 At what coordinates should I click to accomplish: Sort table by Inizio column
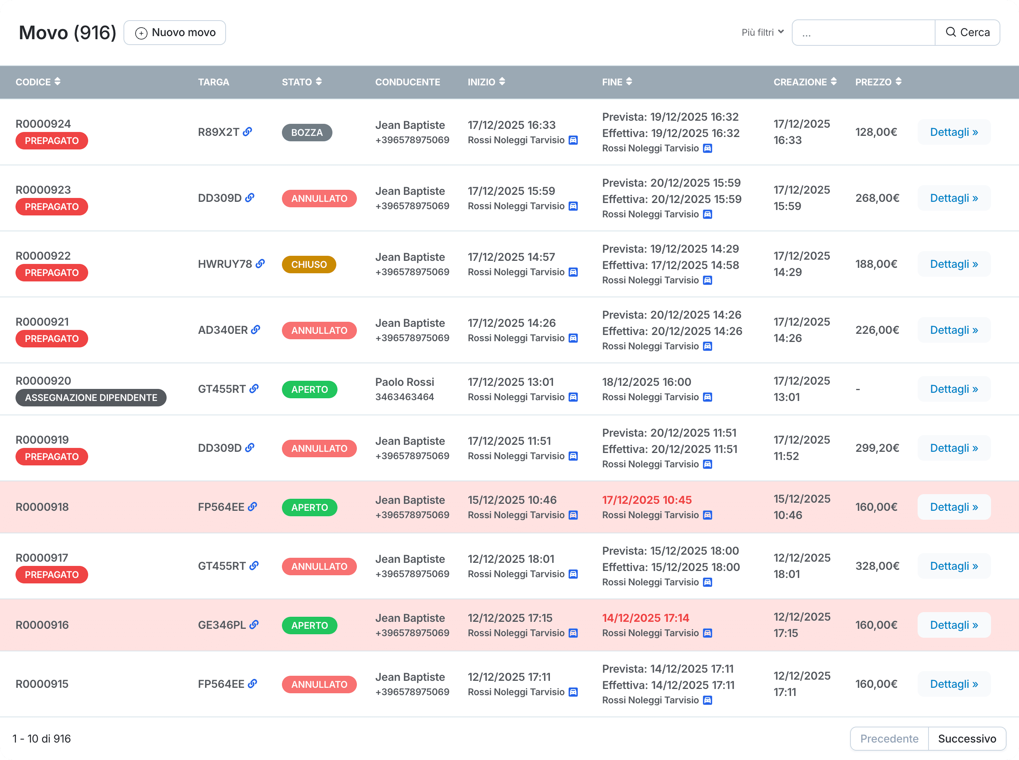point(502,82)
